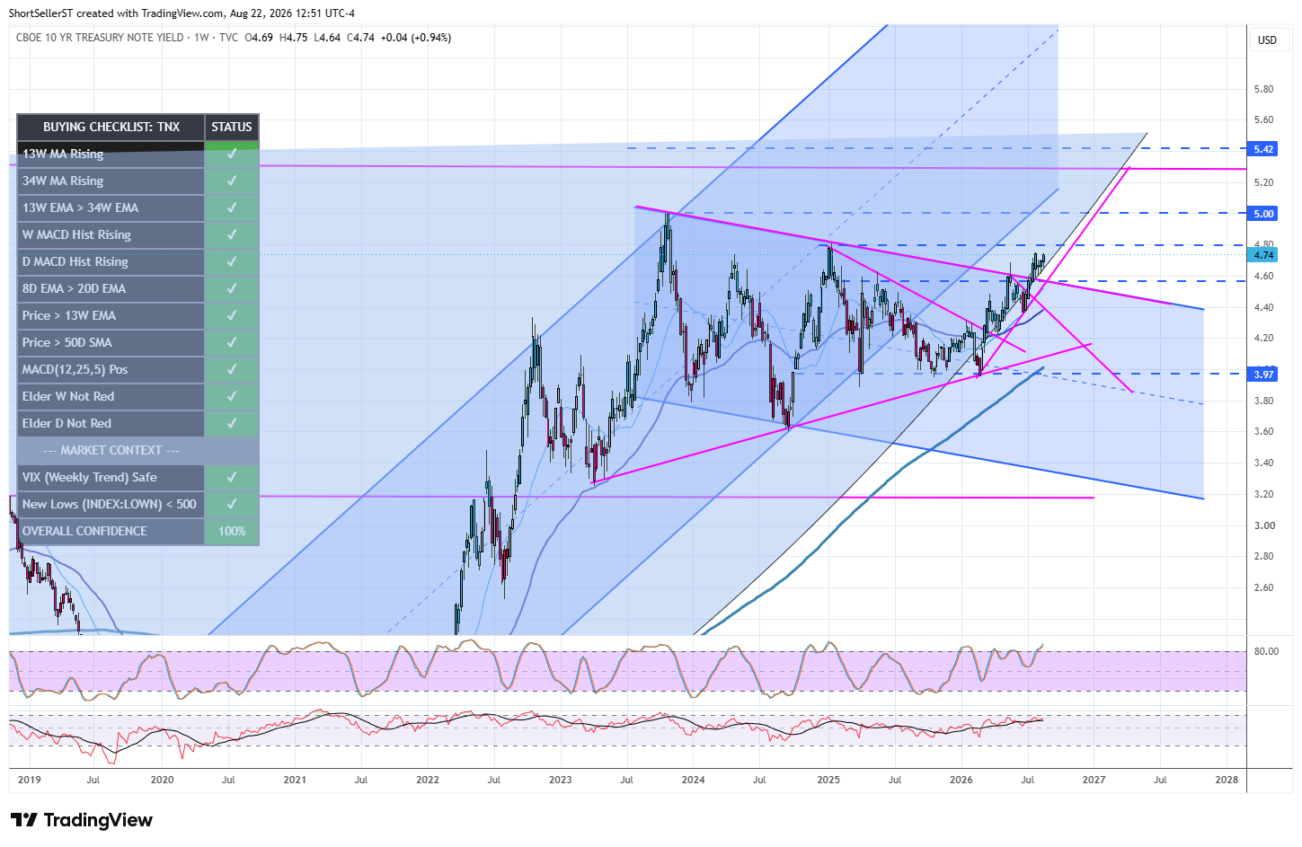The image size is (1302, 847).
Task: Click the Price > 13W EMA check mark
Action: (232, 315)
